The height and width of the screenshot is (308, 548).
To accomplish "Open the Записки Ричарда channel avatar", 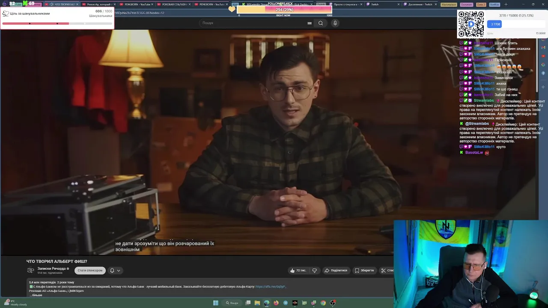I will [x=30, y=270].
